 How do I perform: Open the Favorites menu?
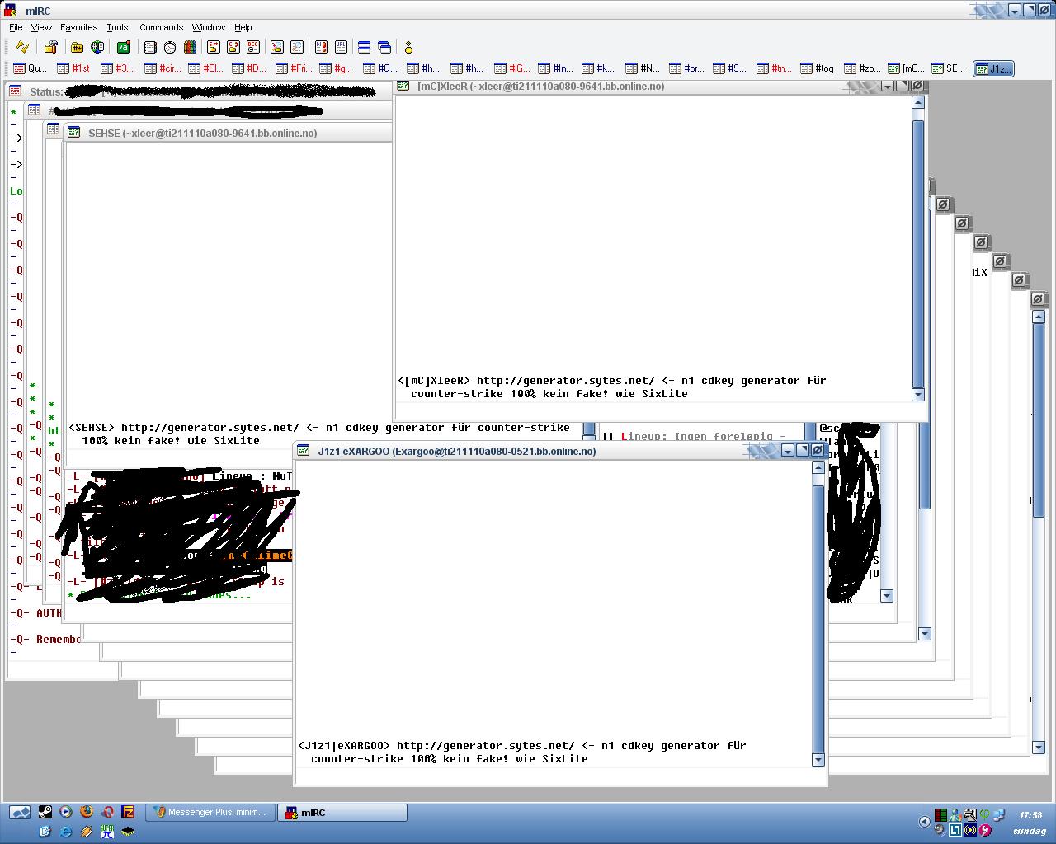coord(78,27)
